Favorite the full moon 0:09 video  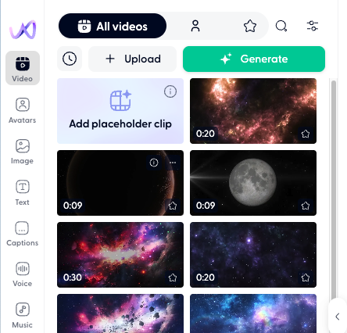click(x=306, y=206)
